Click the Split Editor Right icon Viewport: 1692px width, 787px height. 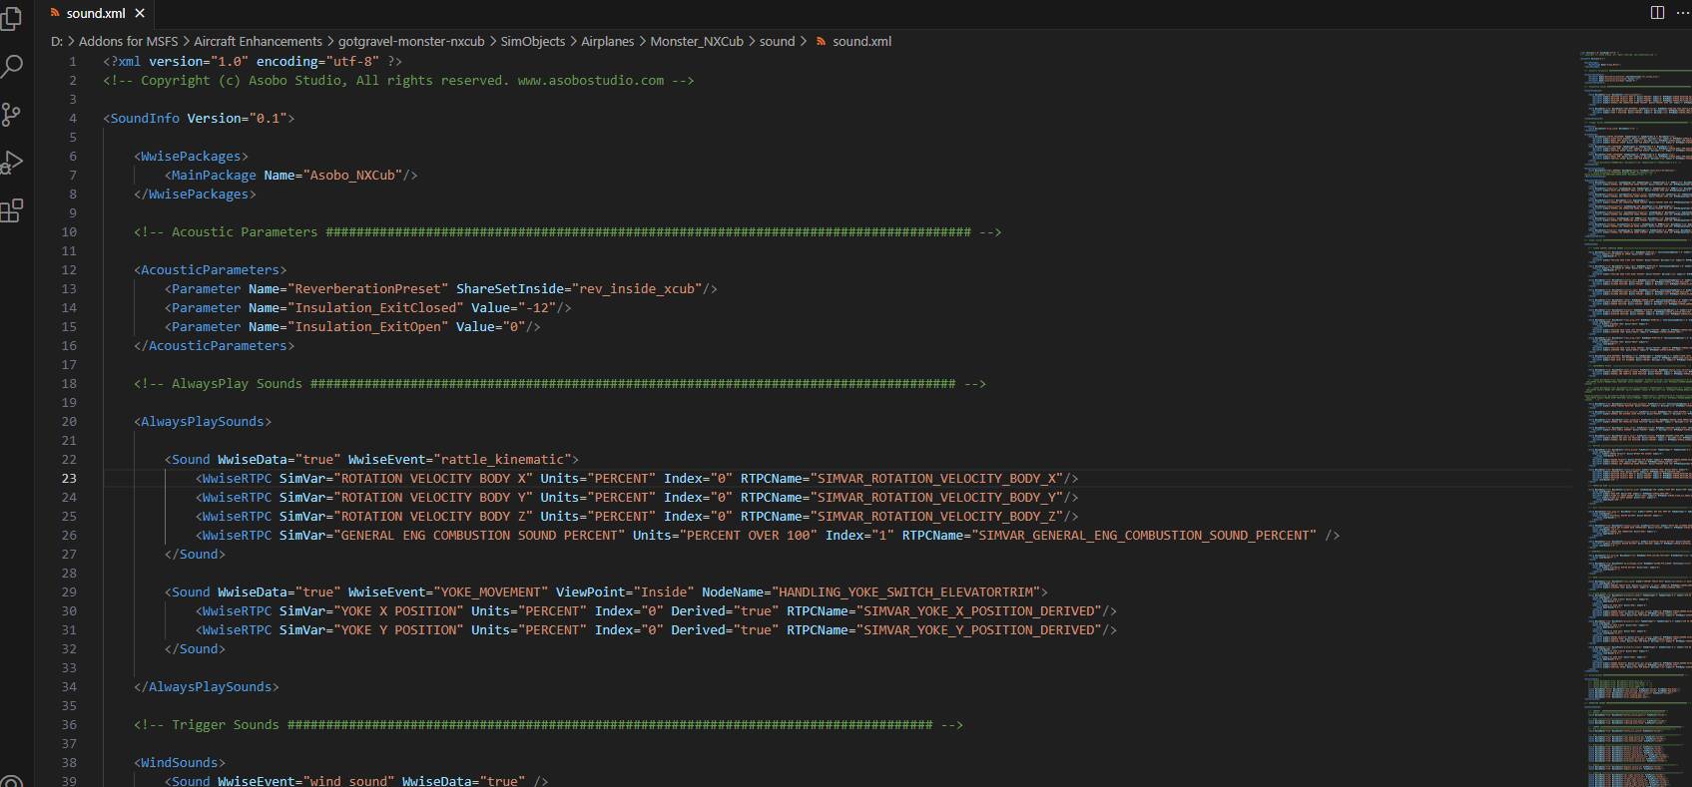pos(1657,13)
